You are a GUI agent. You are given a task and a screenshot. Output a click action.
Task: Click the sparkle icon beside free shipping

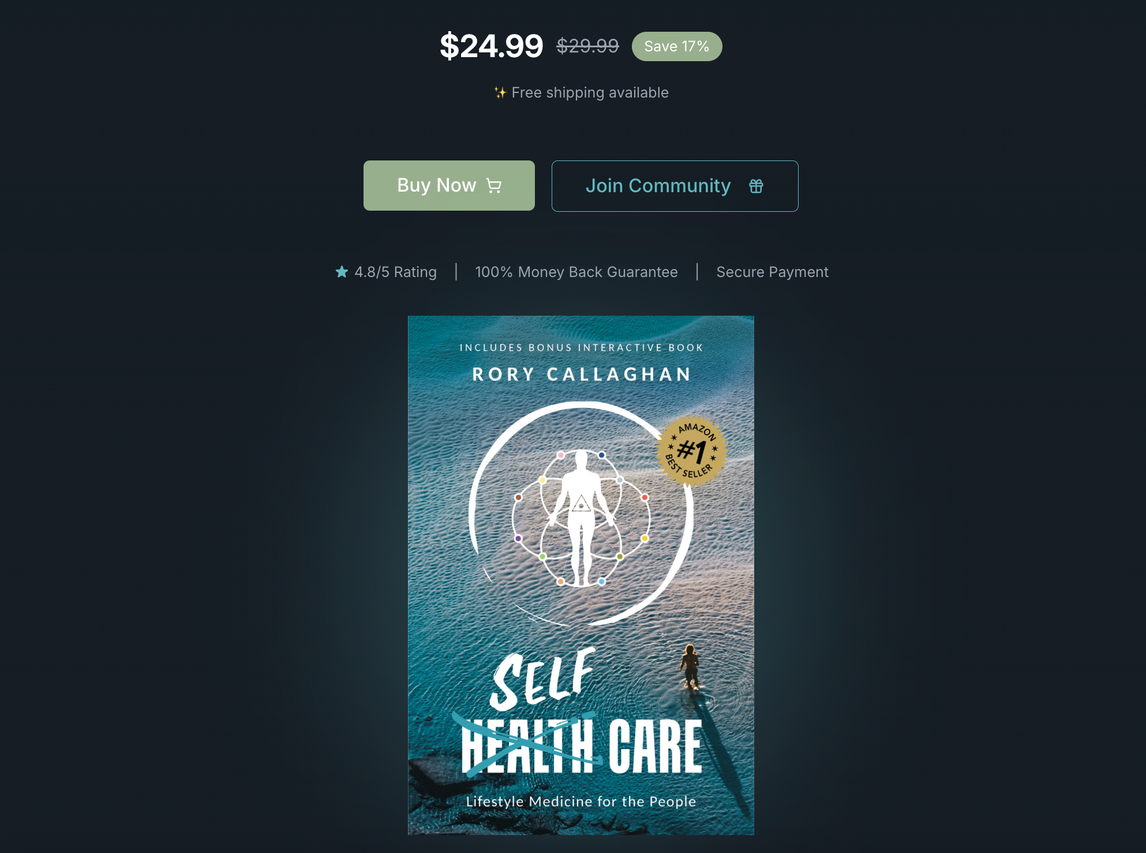[500, 92]
